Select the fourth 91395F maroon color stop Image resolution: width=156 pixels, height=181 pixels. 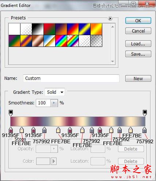pos(100,130)
